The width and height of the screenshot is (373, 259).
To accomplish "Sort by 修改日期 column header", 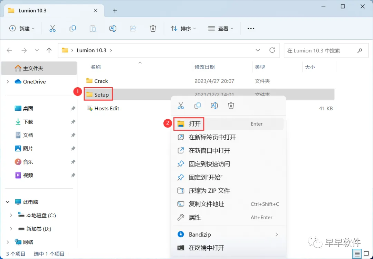I will tap(204, 67).
